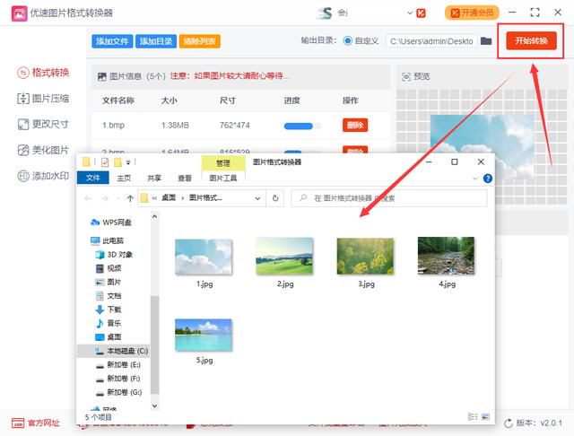The height and width of the screenshot is (436, 574).
Task: Click the progress bar of 1.bmp
Action: (x=302, y=126)
